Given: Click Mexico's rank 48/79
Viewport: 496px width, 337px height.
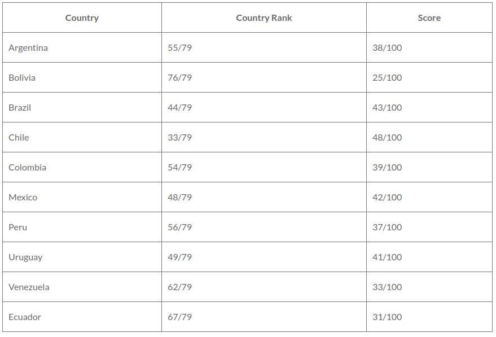Looking at the screenshot, I should pyautogui.click(x=179, y=197).
